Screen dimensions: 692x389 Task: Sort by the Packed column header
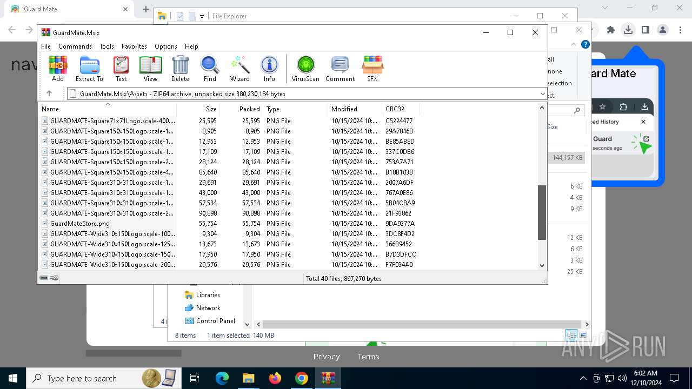[x=241, y=109]
